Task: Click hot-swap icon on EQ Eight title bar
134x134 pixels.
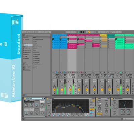Action: (92, 98)
